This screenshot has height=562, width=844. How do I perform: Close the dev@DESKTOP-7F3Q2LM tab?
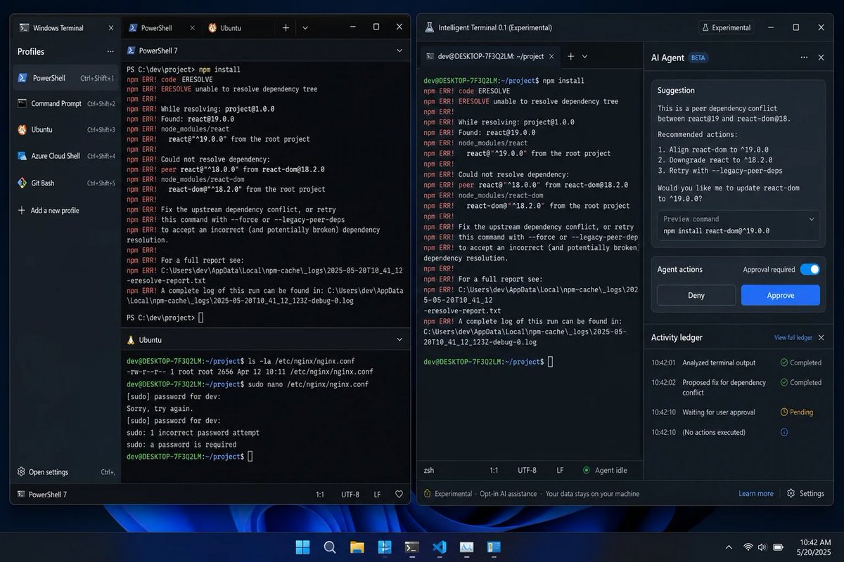point(552,56)
